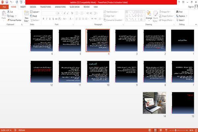Click the Redo repeat icon

tap(17, 2)
